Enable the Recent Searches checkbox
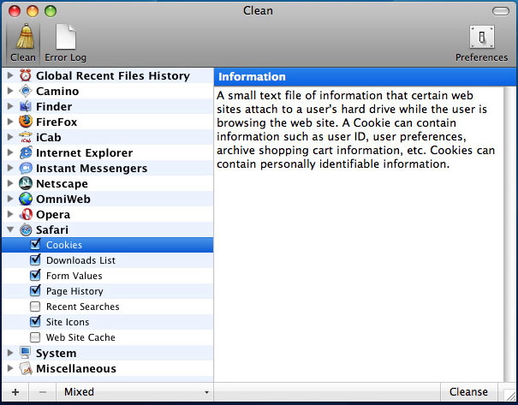This screenshot has width=518, height=405. click(x=35, y=307)
